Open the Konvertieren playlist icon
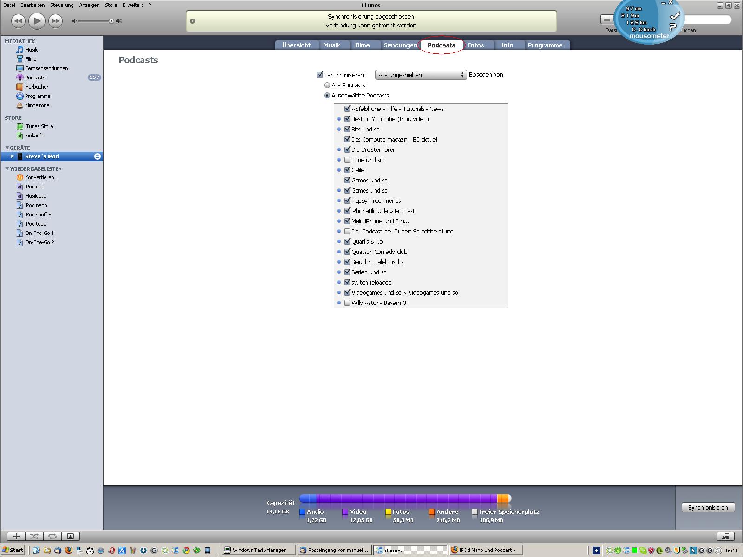The image size is (743, 557). click(20, 177)
